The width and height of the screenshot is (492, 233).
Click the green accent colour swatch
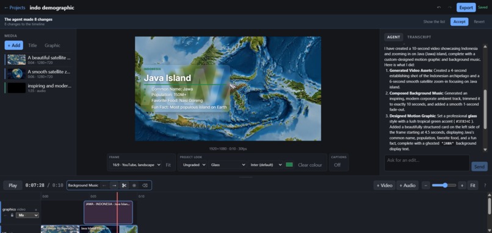tap(289, 164)
